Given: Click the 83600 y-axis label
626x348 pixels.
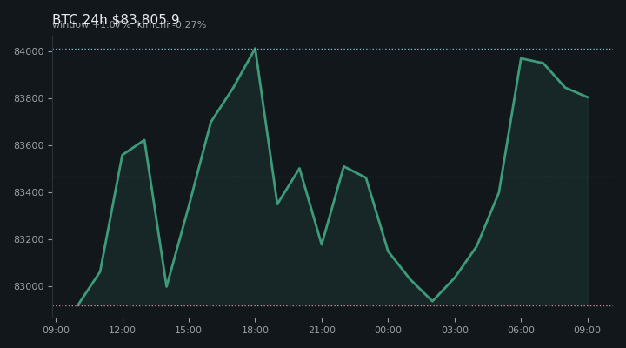Looking at the screenshot, I should pyautogui.click(x=29, y=146).
